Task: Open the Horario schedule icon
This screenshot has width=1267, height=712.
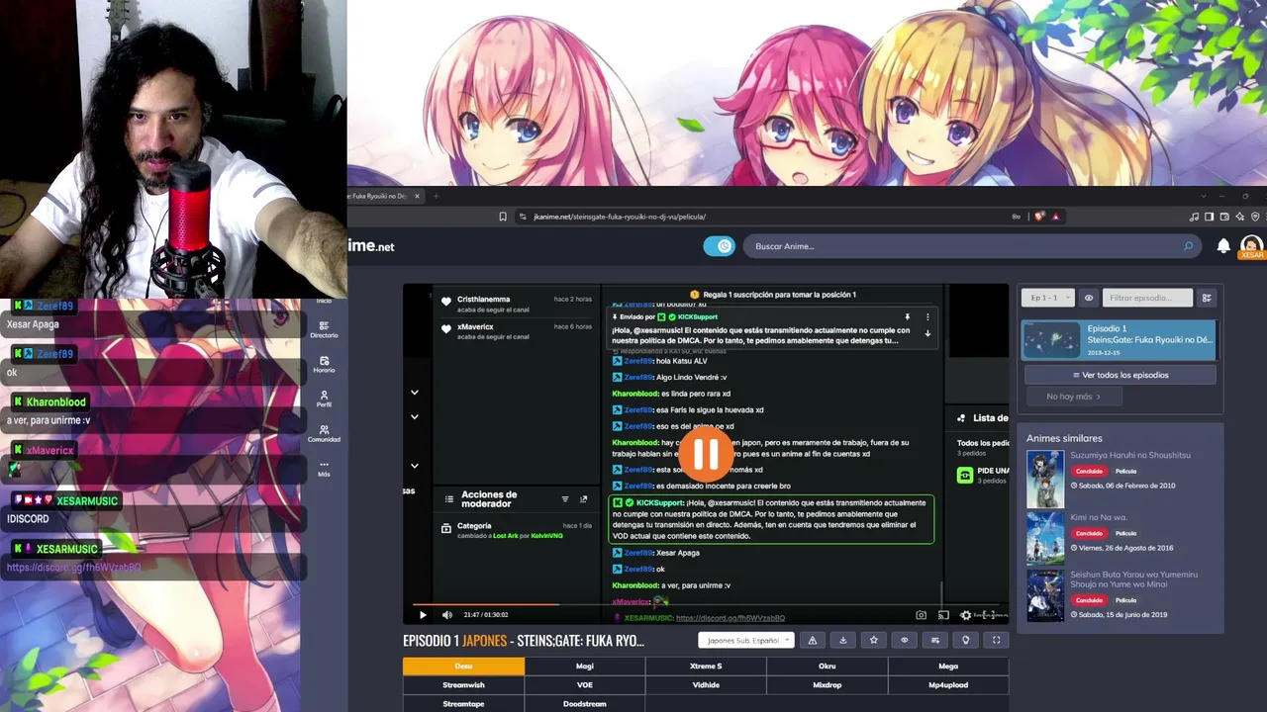Action: (324, 364)
